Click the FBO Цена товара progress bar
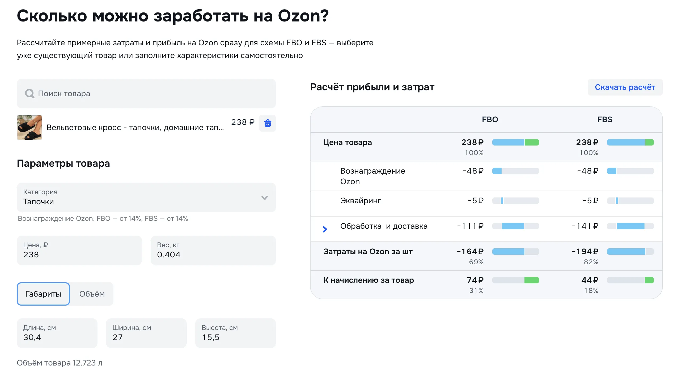Screen dimensions: 678x383 [x=515, y=142]
